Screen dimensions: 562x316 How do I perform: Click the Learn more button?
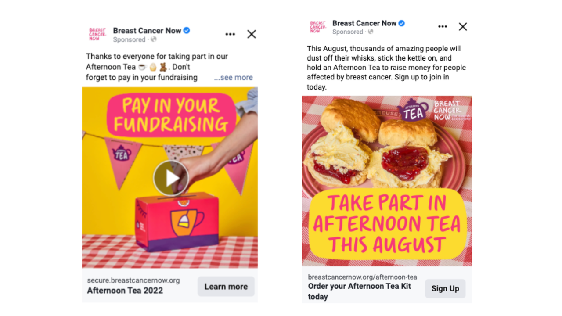[226, 287]
